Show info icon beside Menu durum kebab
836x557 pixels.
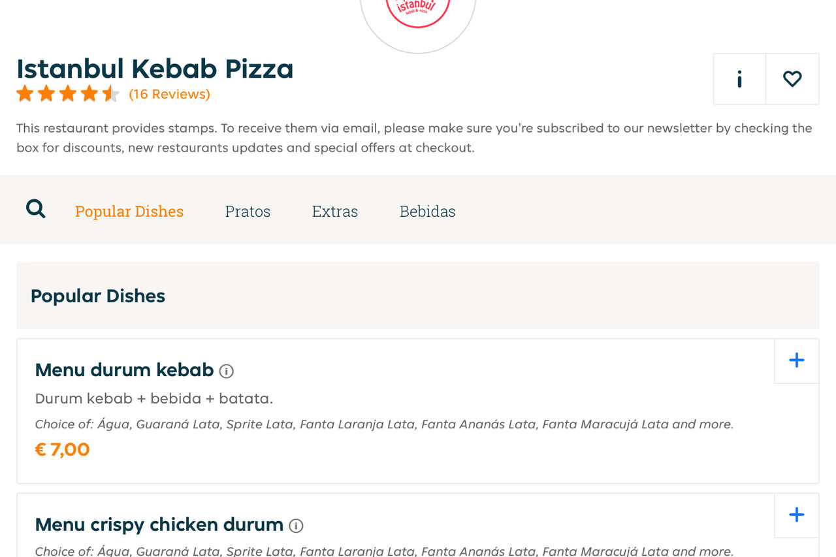[x=227, y=372]
